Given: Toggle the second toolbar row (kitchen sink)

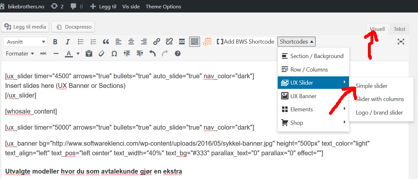Looking at the screenshot, I should coord(195,42).
